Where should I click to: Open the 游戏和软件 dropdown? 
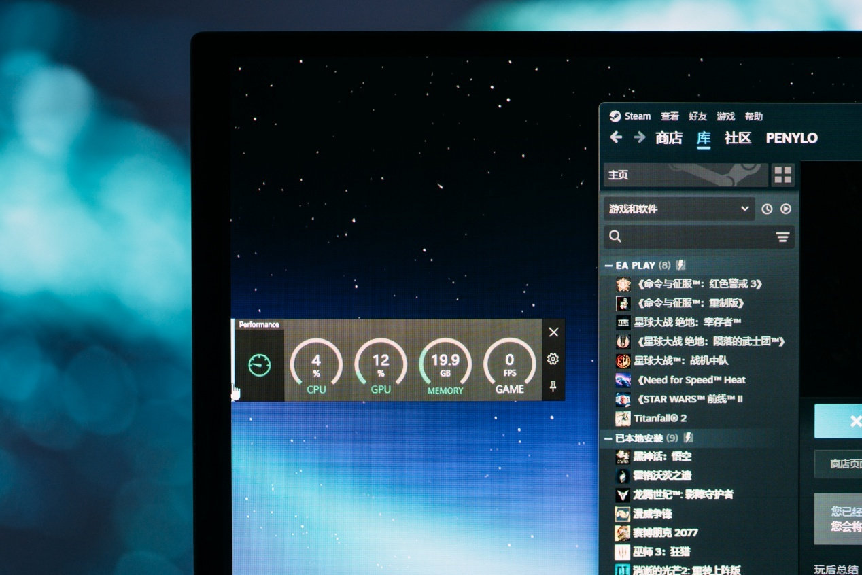point(679,209)
